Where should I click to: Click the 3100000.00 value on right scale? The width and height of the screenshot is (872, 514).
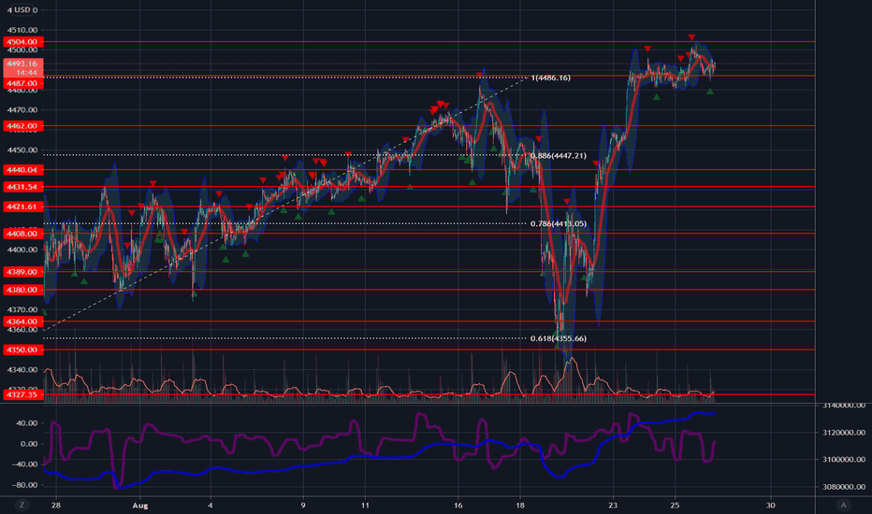click(844, 460)
